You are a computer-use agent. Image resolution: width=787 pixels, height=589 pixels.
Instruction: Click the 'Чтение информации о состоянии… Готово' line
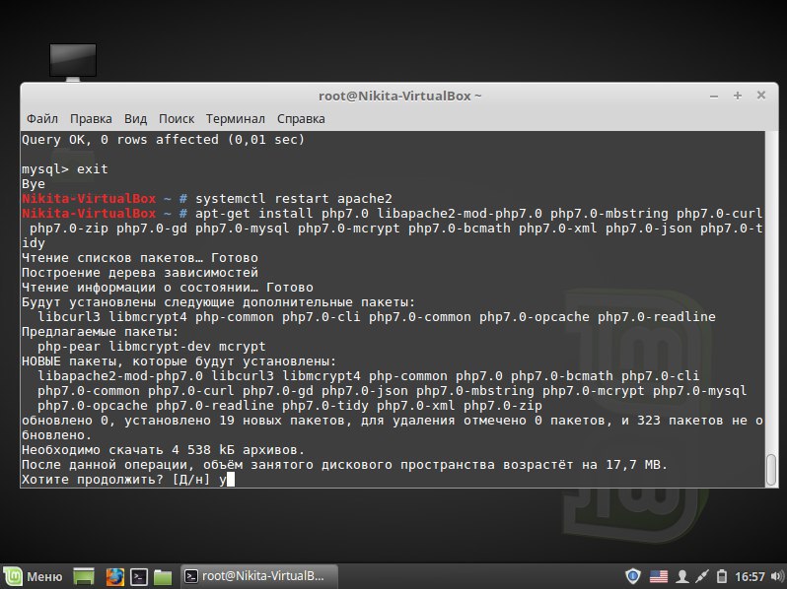(x=167, y=288)
